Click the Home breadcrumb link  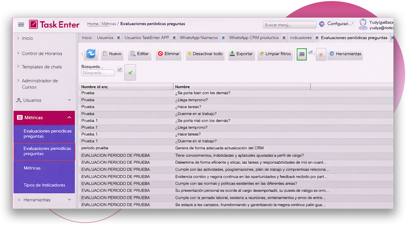click(93, 24)
